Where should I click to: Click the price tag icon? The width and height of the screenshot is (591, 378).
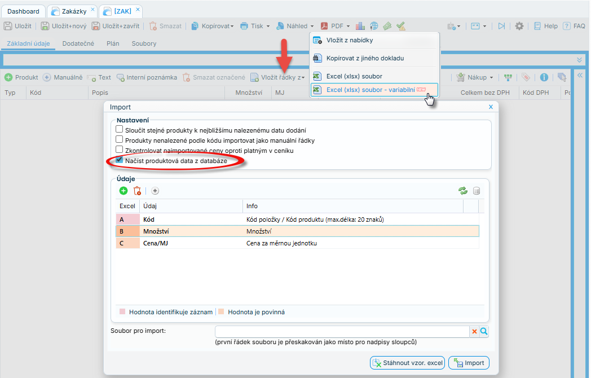pos(526,77)
